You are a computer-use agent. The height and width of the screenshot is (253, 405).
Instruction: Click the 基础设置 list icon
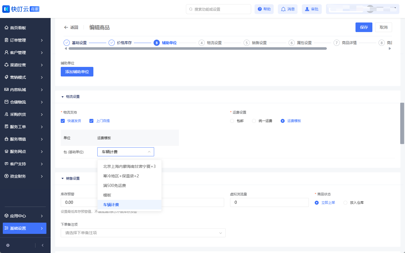click(x=6, y=228)
